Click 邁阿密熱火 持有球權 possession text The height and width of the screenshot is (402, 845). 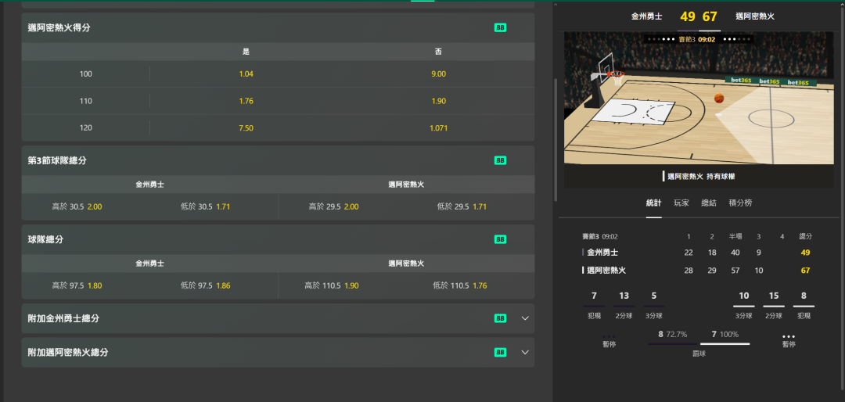click(x=701, y=176)
